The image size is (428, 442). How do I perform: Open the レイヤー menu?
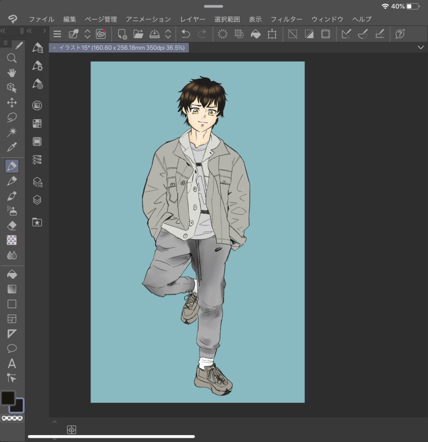(x=193, y=19)
